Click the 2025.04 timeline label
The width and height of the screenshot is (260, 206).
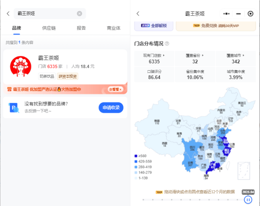pyautogui.click(x=248, y=192)
